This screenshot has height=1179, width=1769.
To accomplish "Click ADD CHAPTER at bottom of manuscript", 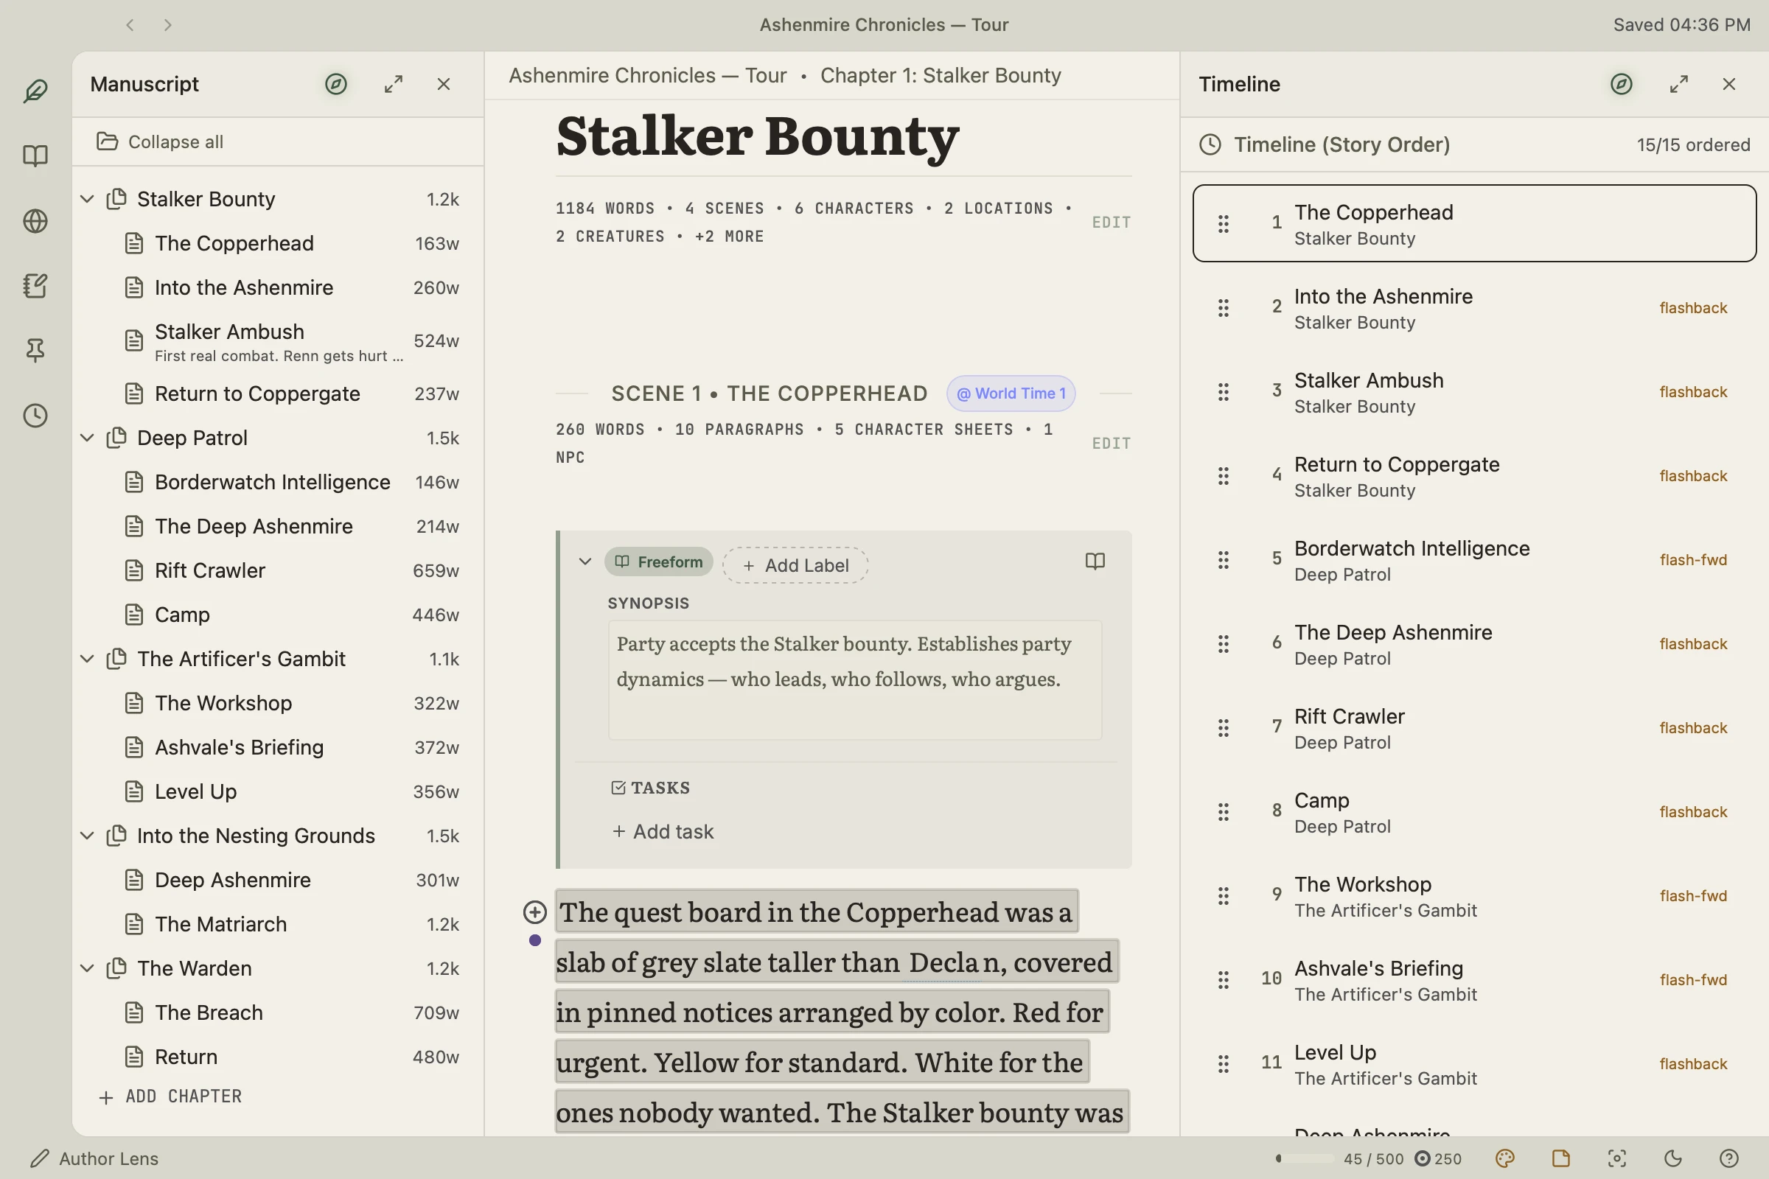I will click(x=170, y=1097).
